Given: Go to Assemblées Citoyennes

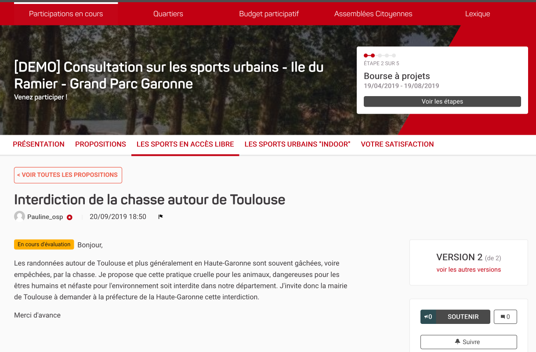Looking at the screenshot, I should 373,14.
